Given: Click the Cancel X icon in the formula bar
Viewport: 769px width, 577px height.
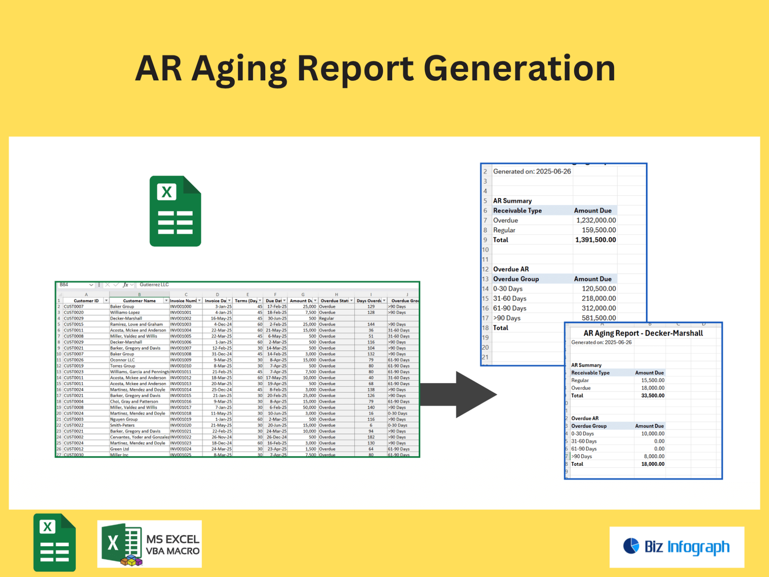Looking at the screenshot, I should 108,284.
